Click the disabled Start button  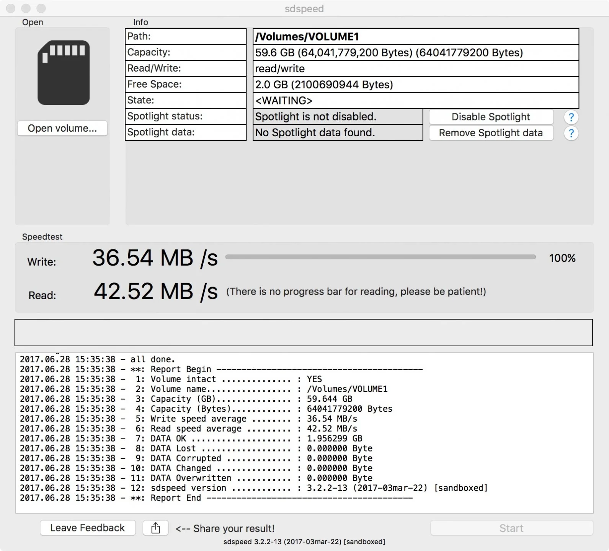(512, 528)
